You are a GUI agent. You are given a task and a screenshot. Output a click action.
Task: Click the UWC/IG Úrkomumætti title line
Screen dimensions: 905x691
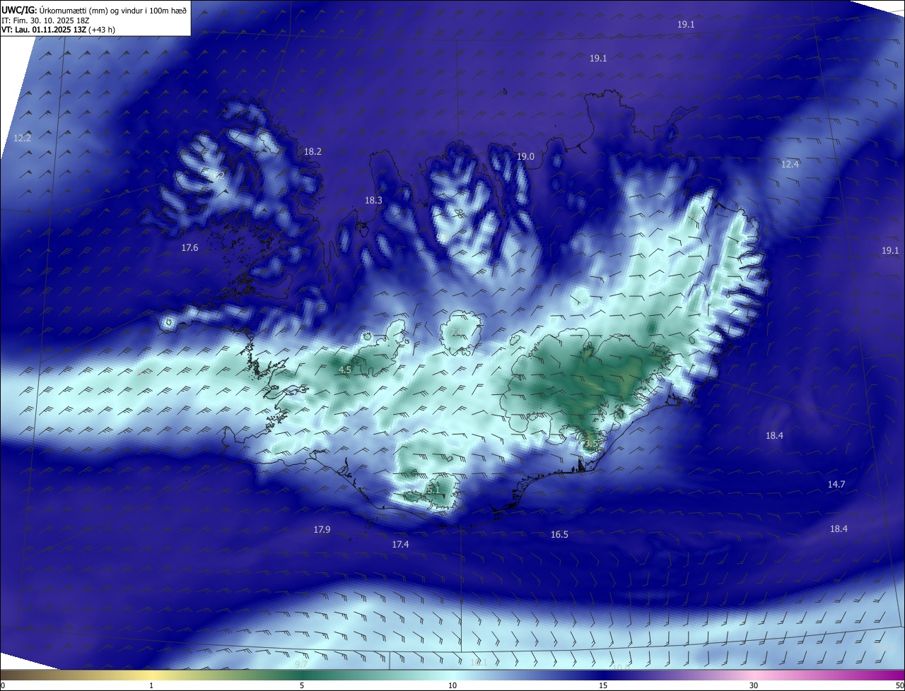[x=94, y=10]
